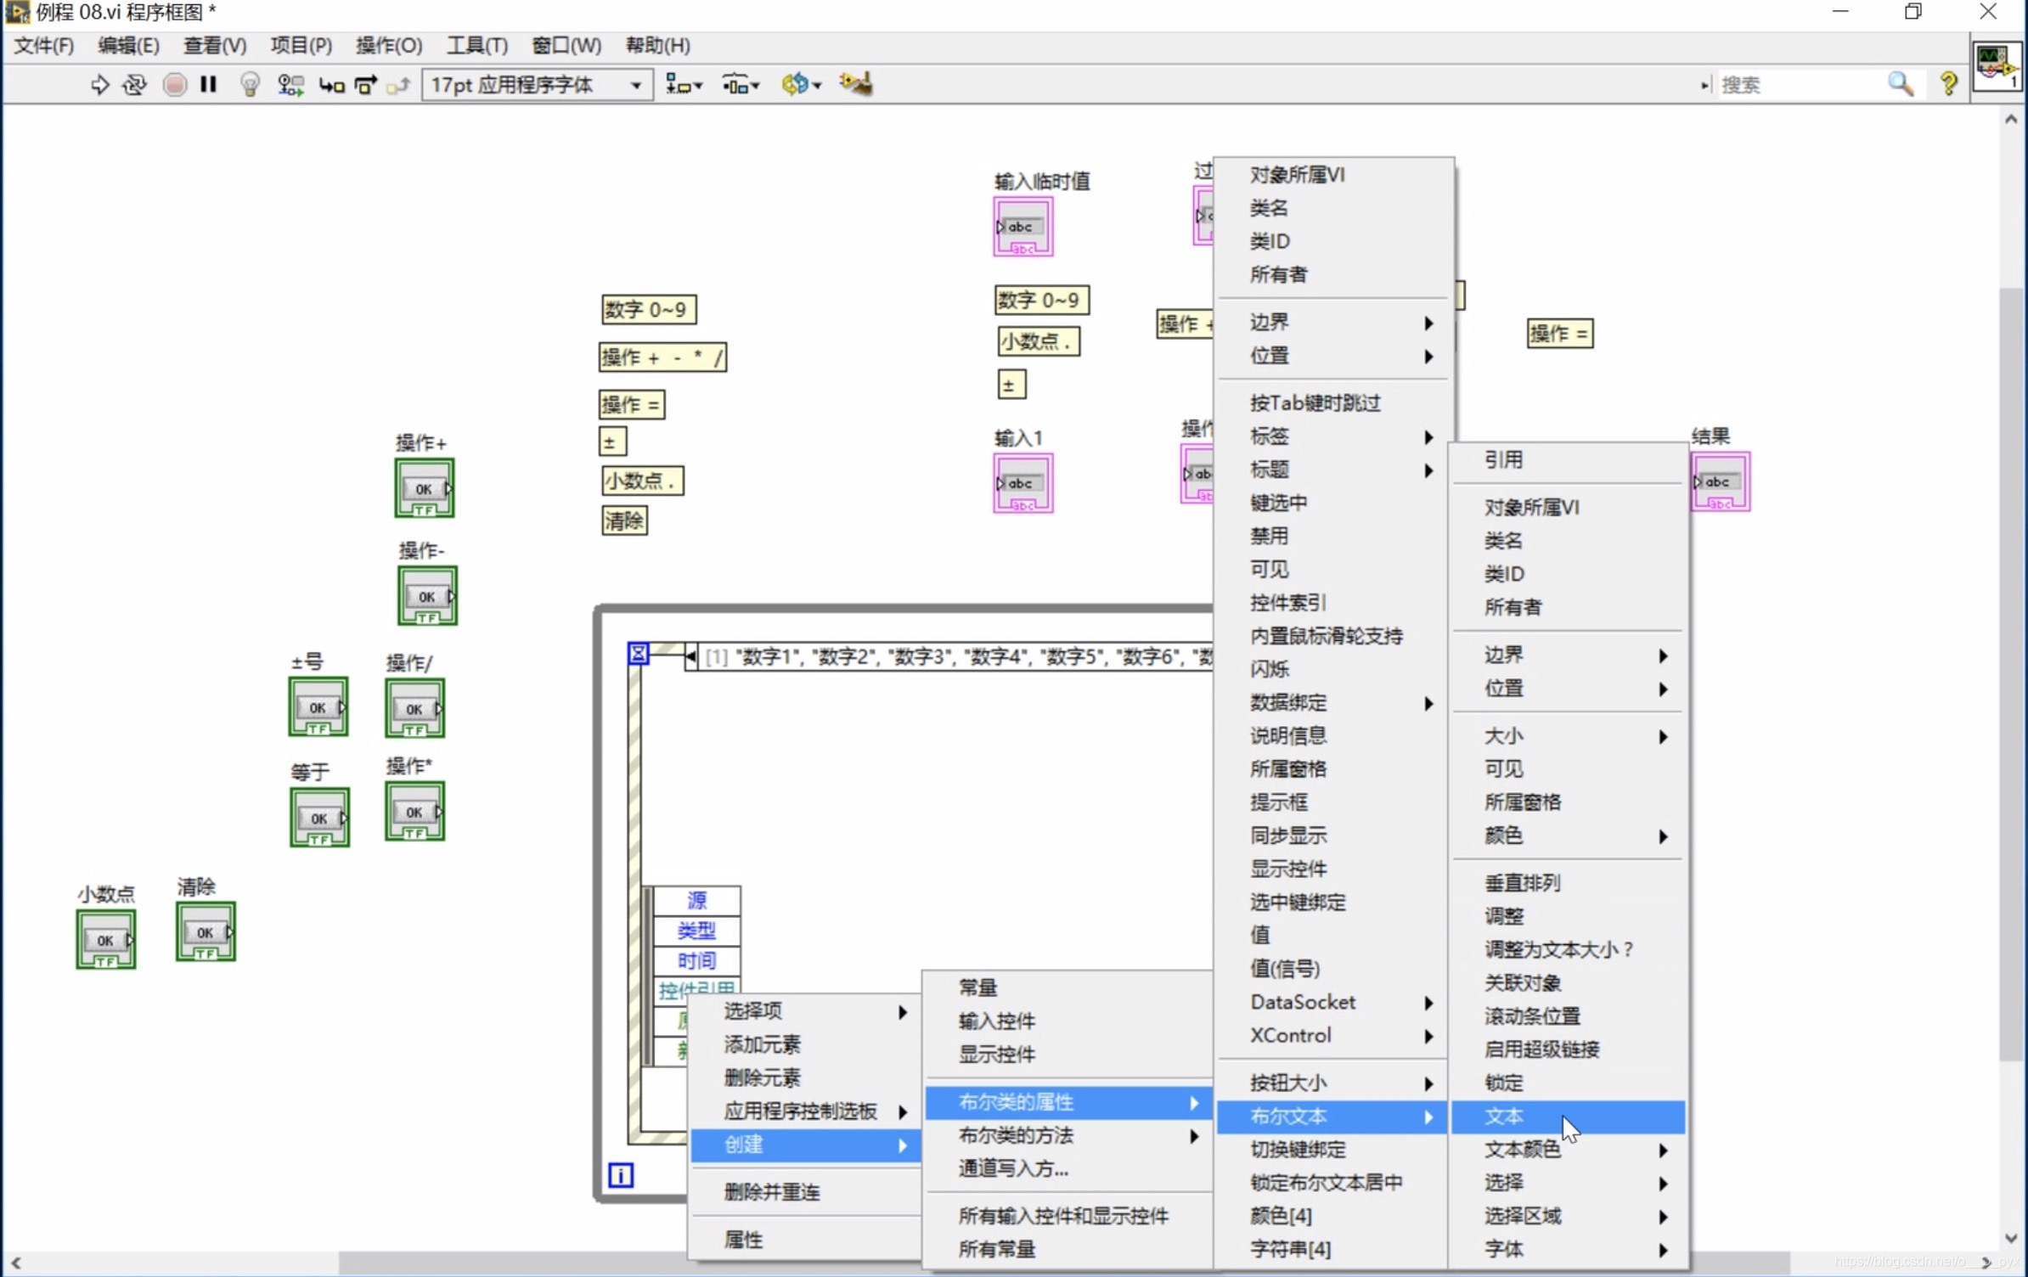Click the horizontal scrollbar left arrow
The image size is (2028, 1277).
[x=15, y=1263]
